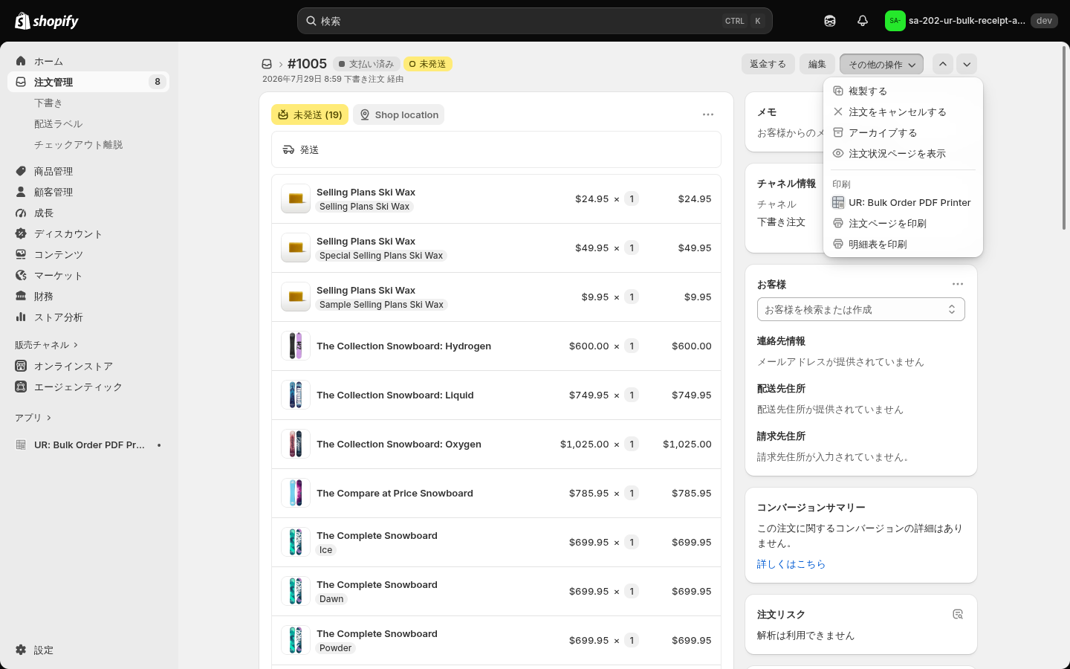Click the 'The Collection Snowboard: Hydrogen' product name

click(x=403, y=346)
